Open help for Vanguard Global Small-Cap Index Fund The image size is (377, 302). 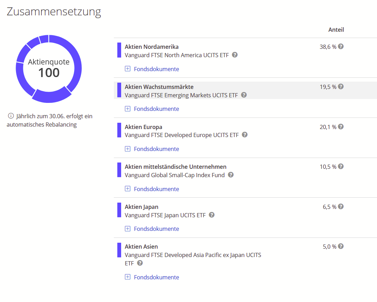pos(231,175)
